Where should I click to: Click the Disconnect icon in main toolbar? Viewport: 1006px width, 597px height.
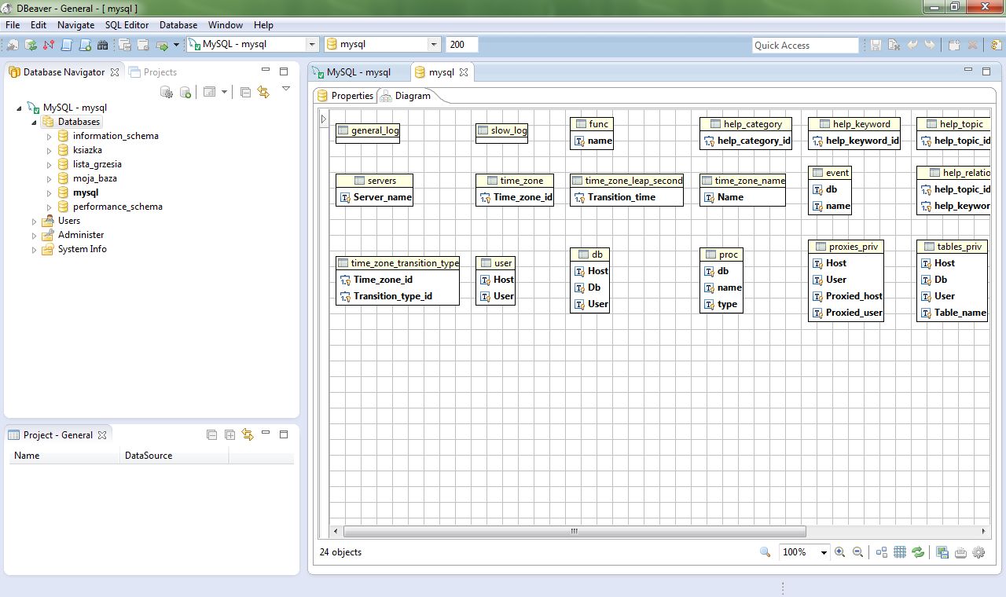[50, 45]
